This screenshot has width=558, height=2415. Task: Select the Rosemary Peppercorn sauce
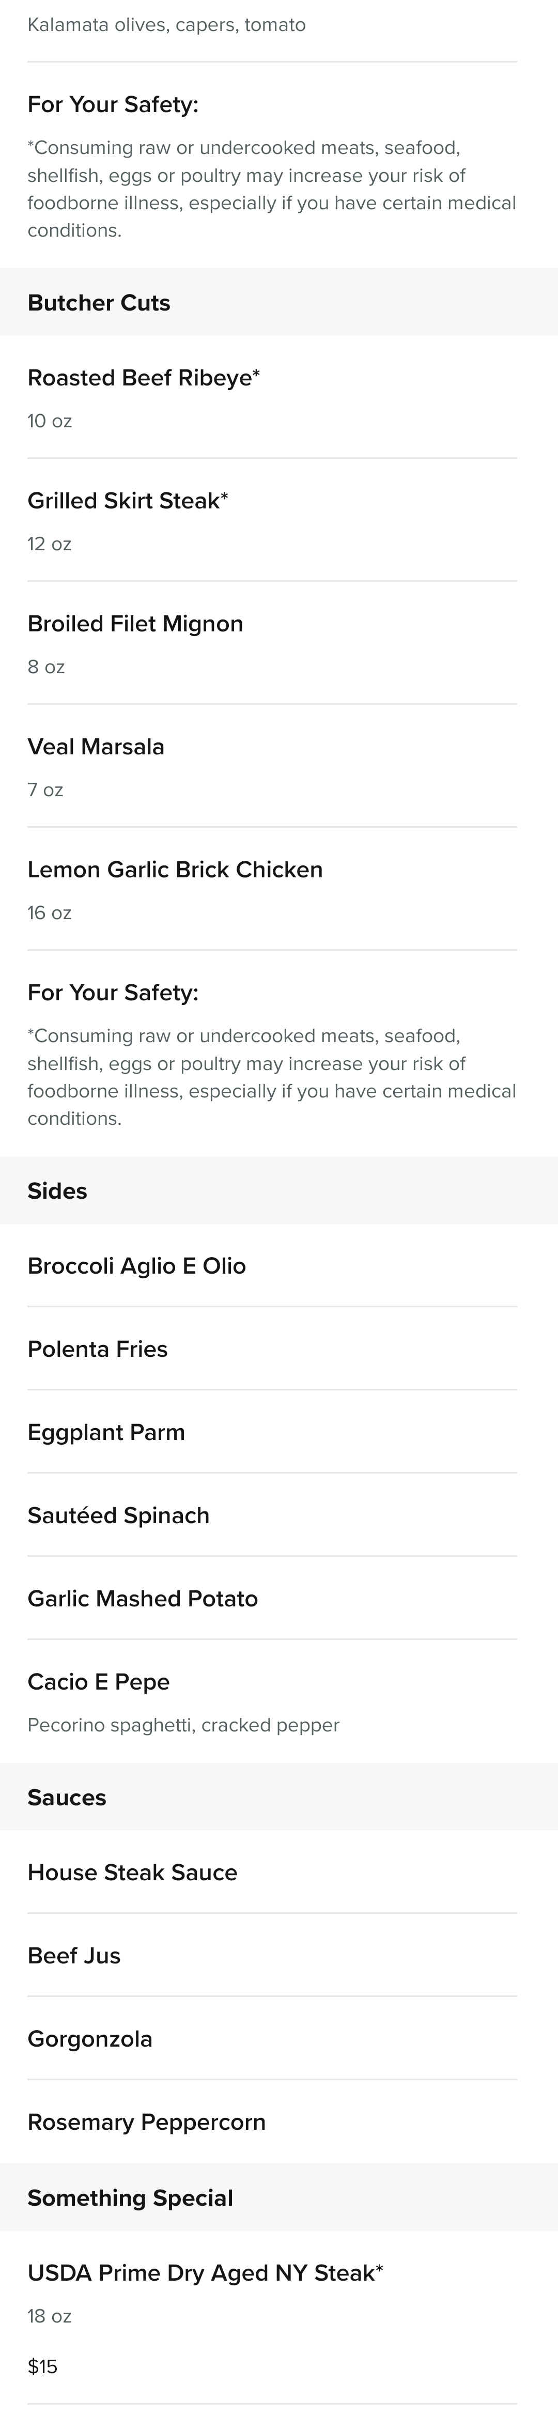click(x=272, y=2122)
